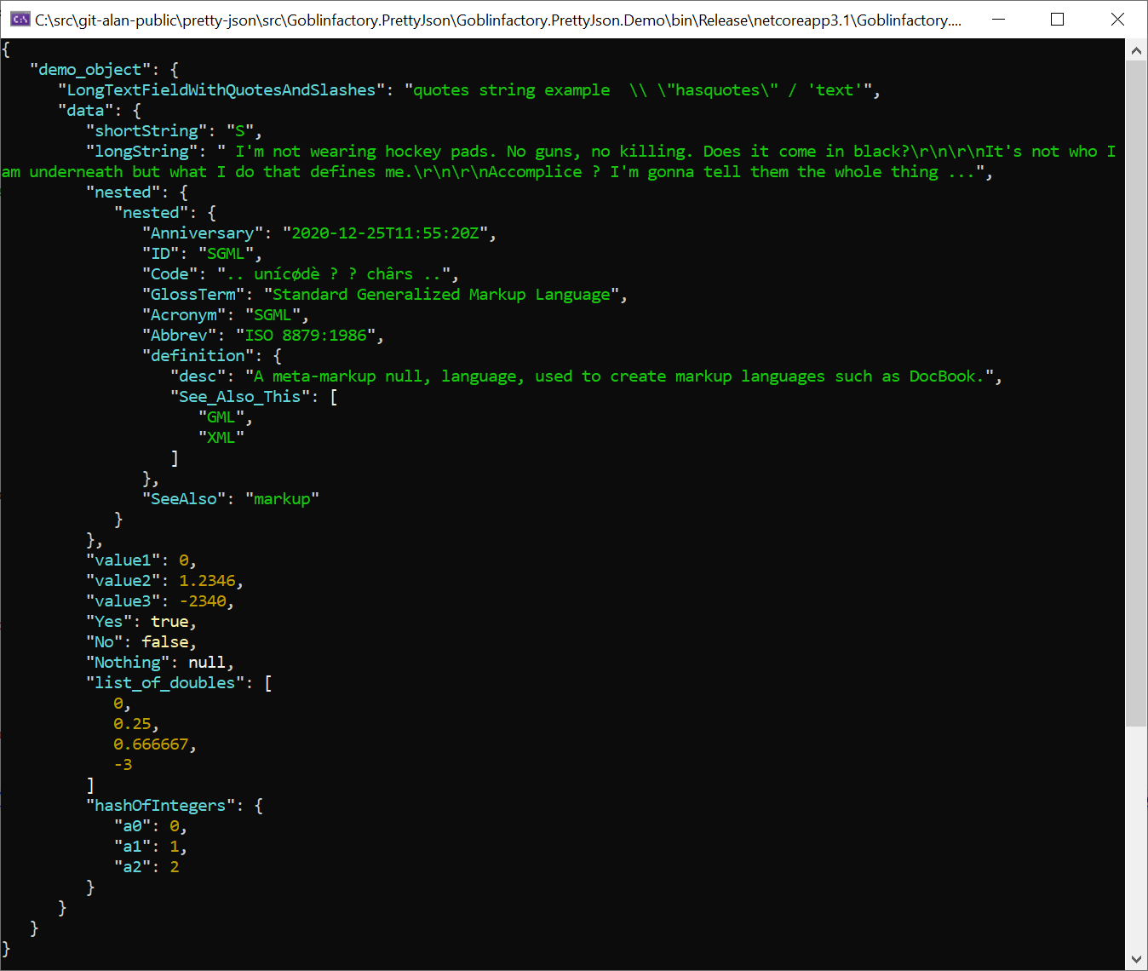Click the "ID" key
The image size is (1148, 971).
160,254
